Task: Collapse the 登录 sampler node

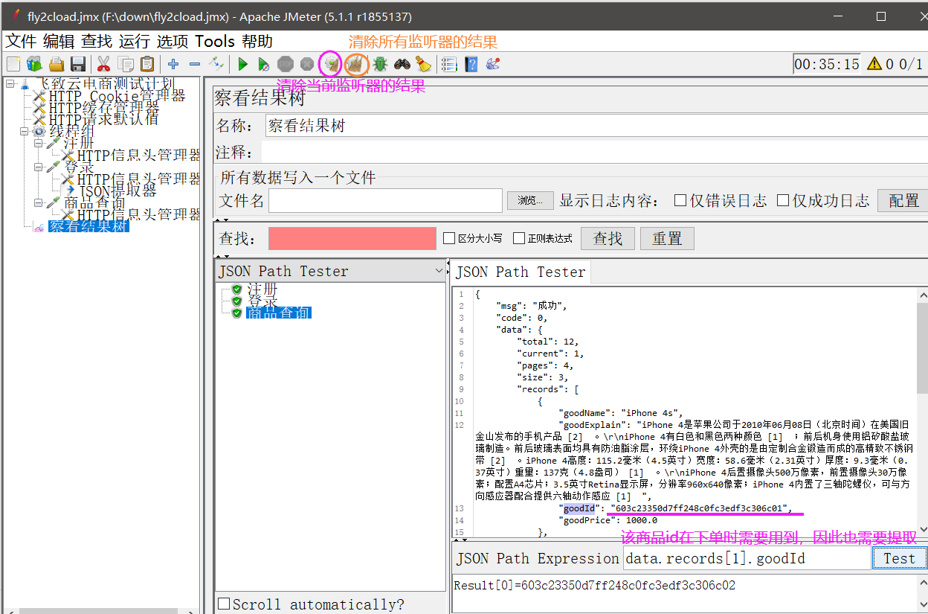Action: [38, 167]
